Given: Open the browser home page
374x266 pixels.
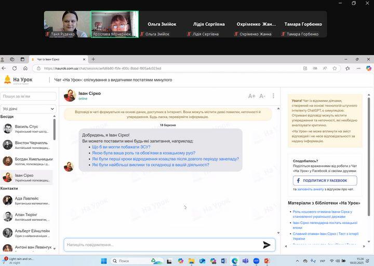Looking at the screenshot, I should click(x=25, y=68).
